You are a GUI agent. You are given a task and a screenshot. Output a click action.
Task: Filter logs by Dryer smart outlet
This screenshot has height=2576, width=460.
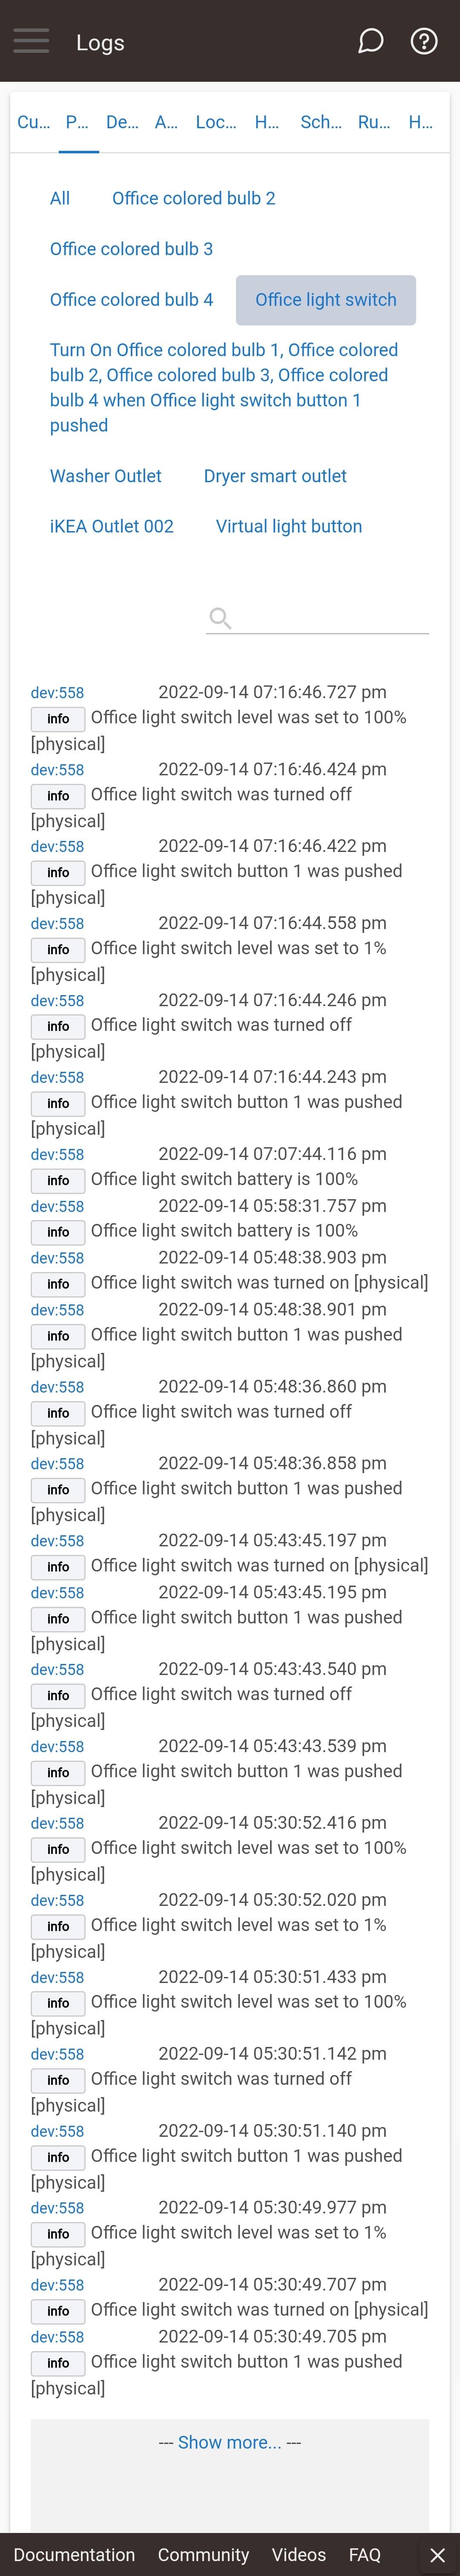tap(275, 476)
